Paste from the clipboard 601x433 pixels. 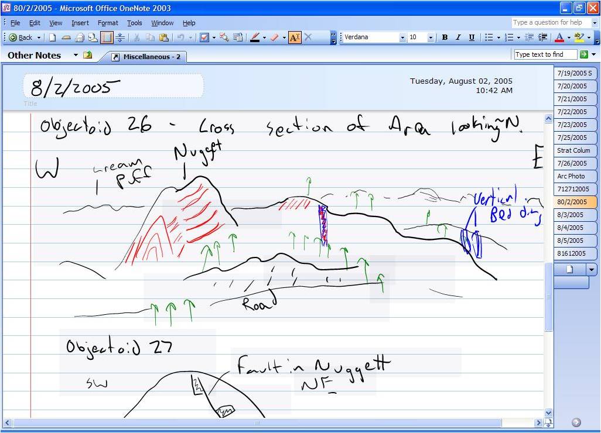165,37
